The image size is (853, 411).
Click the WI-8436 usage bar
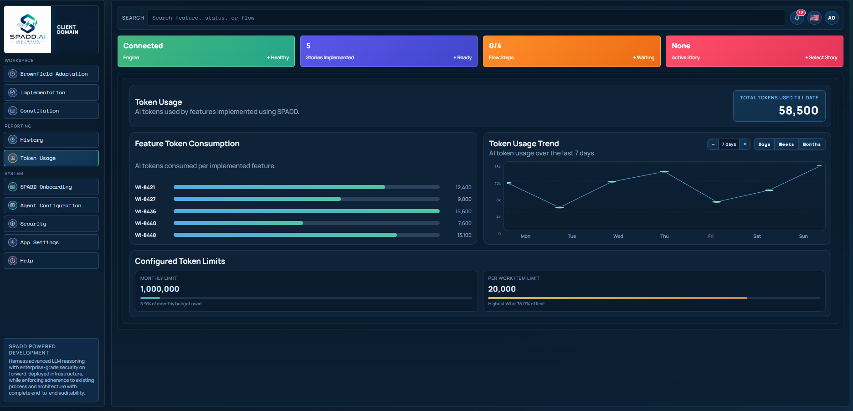(x=307, y=211)
